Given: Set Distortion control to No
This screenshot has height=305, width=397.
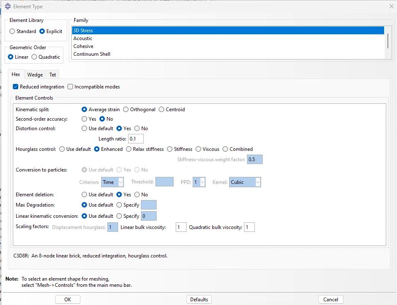Looking at the screenshot, I should [137, 129].
